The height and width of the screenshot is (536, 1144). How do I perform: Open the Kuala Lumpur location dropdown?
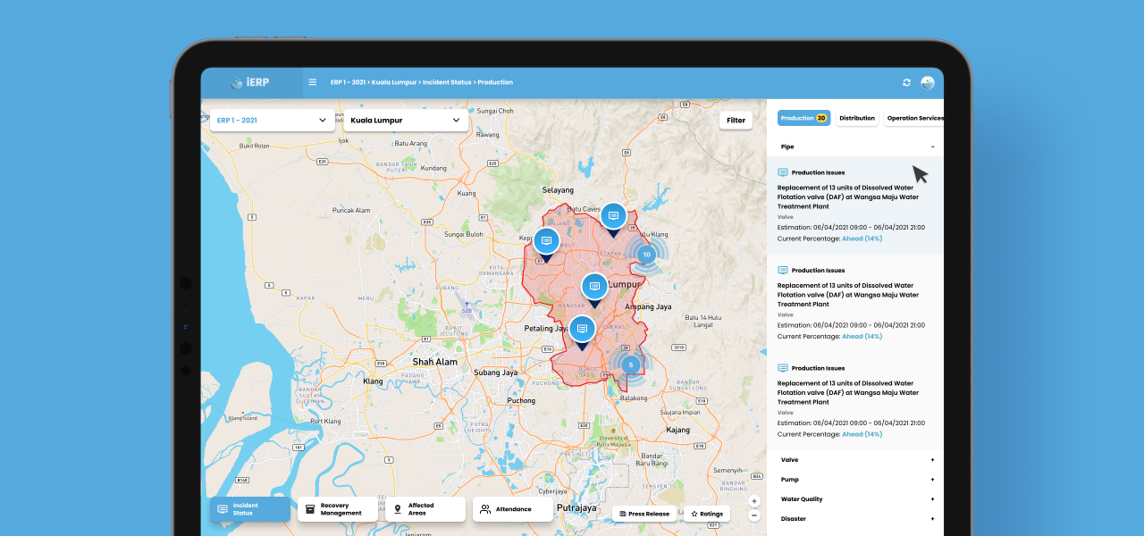click(x=405, y=121)
